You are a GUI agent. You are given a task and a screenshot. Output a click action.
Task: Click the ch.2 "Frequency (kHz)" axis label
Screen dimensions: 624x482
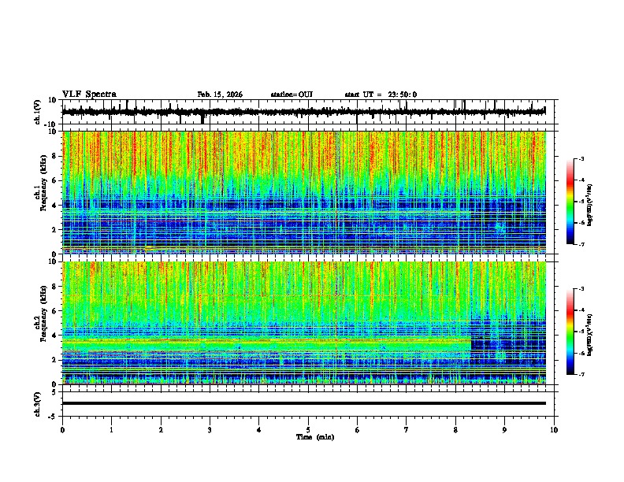pyautogui.click(x=44, y=313)
